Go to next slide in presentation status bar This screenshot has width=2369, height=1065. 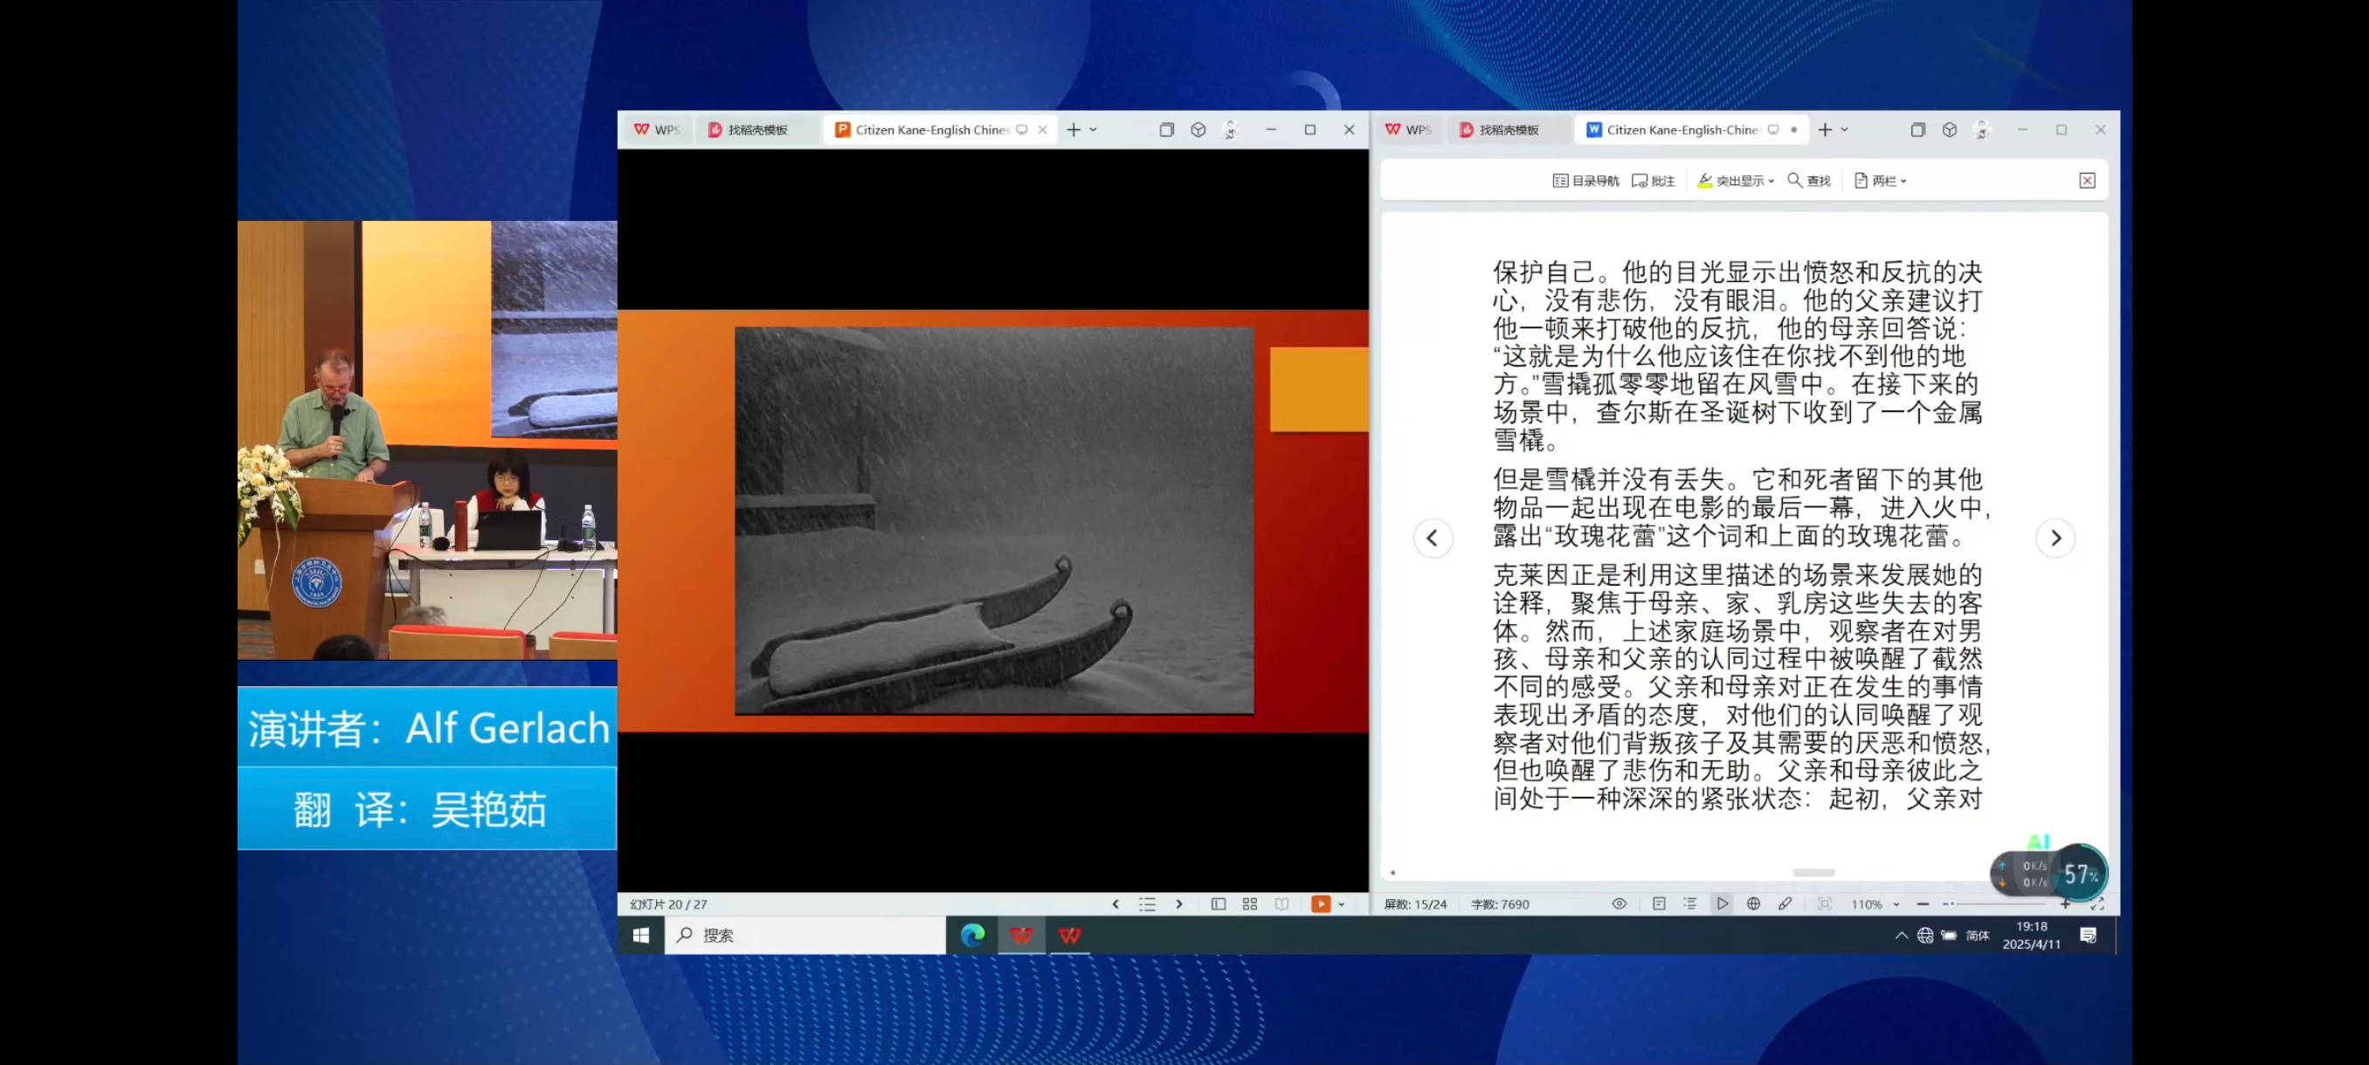pos(1179,904)
